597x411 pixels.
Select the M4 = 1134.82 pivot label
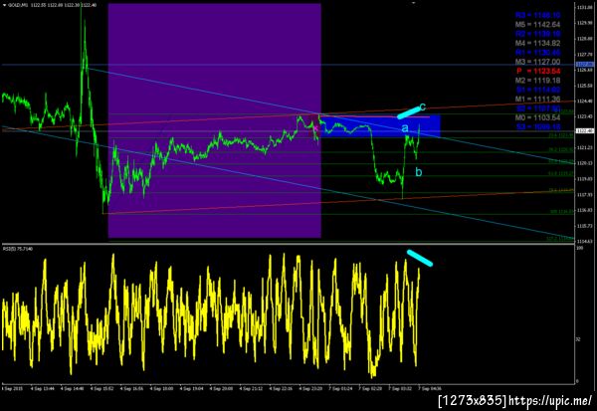pos(537,43)
